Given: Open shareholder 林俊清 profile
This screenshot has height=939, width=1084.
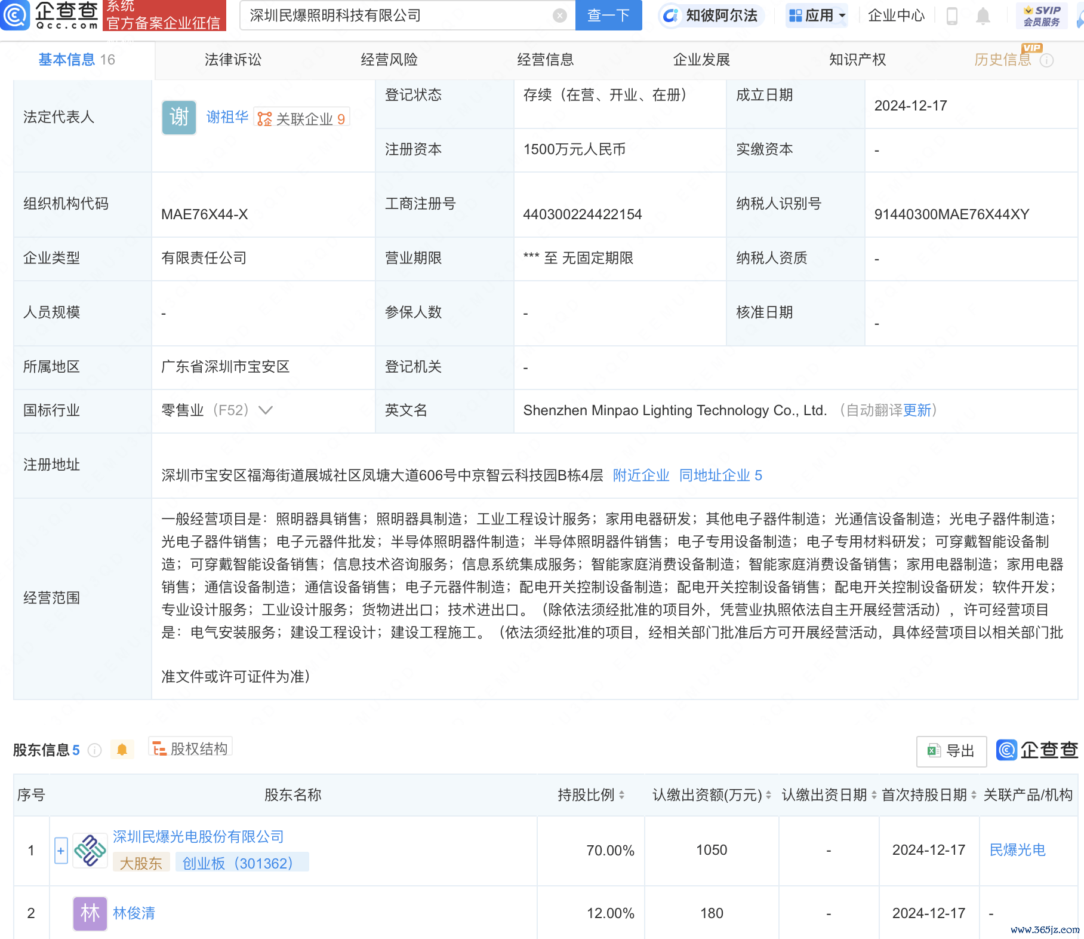Looking at the screenshot, I should tap(134, 913).
